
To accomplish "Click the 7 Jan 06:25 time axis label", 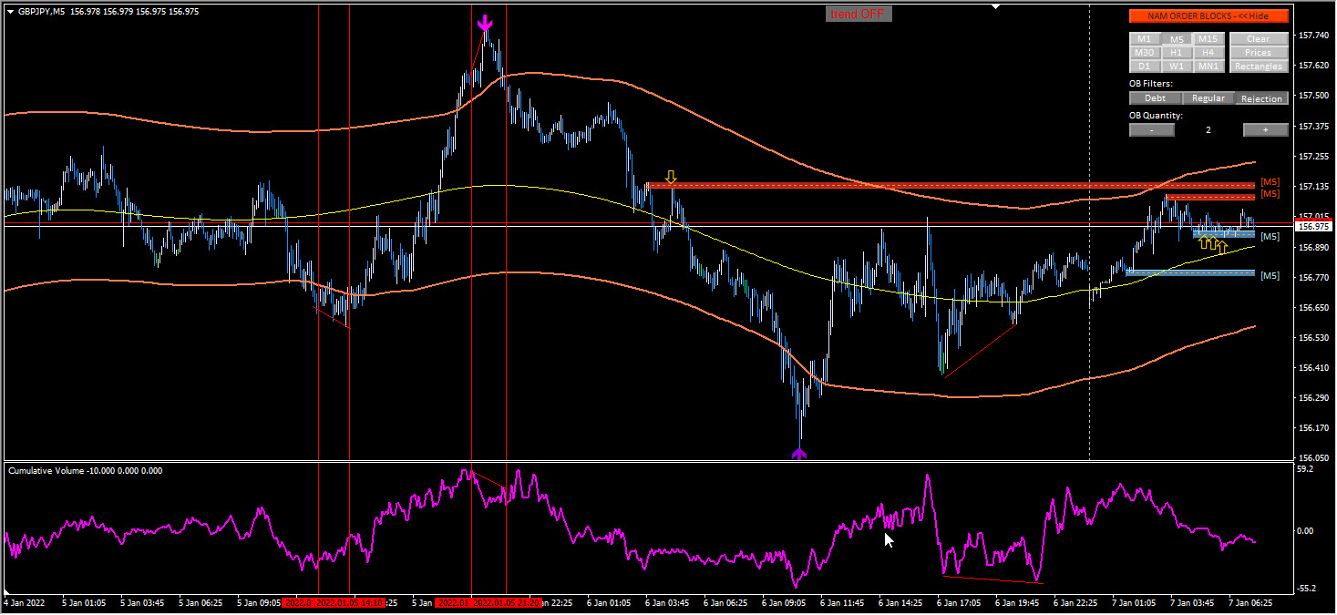I will [1250, 602].
